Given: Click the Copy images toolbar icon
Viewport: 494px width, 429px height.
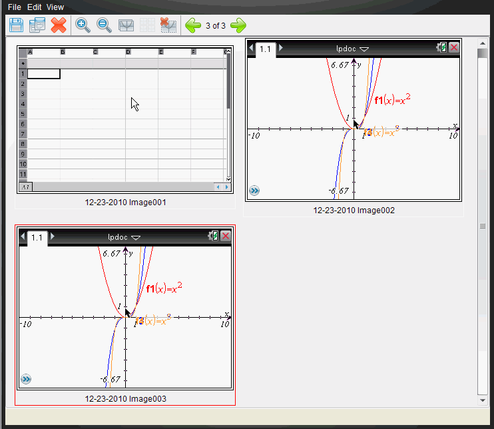Looking at the screenshot, I should click(37, 26).
